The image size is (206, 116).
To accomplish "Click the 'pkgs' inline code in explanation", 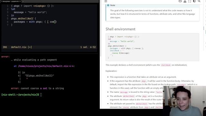I will [x=144, y=81].
